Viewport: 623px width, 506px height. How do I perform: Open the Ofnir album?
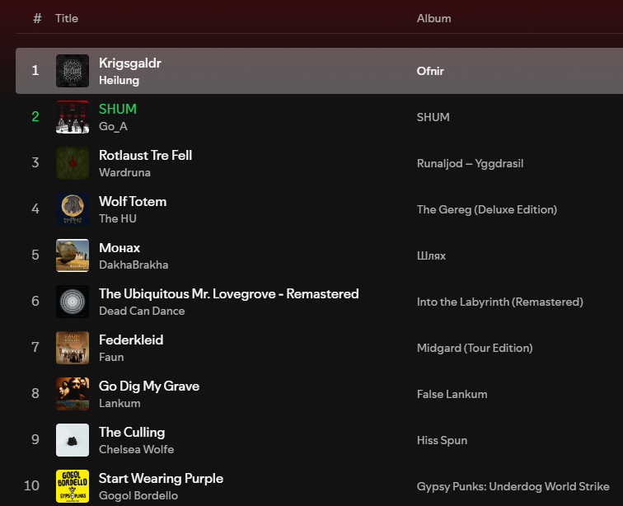tap(430, 71)
